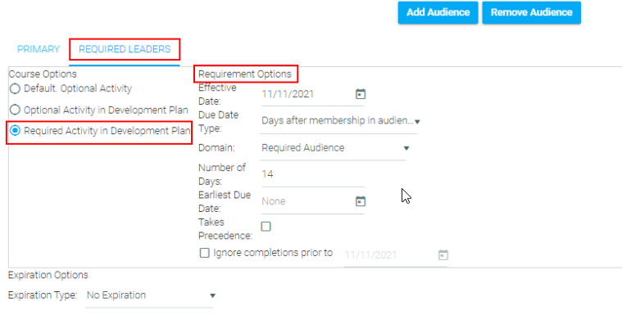
Task: Expand the Expiration Type dropdown
Action: click(x=149, y=295)
